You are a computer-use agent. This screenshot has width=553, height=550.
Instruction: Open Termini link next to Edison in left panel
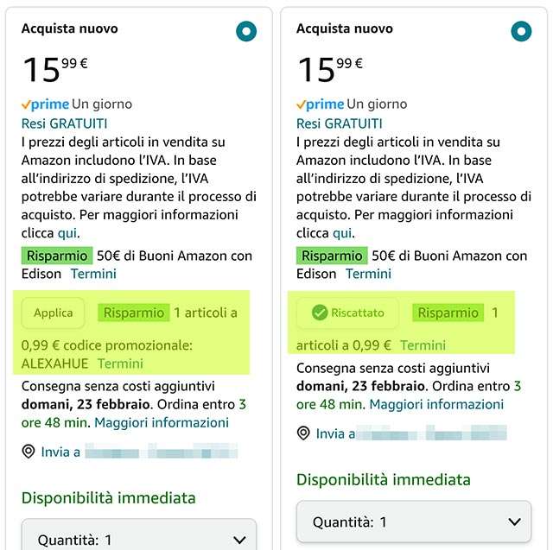(93, 274)
